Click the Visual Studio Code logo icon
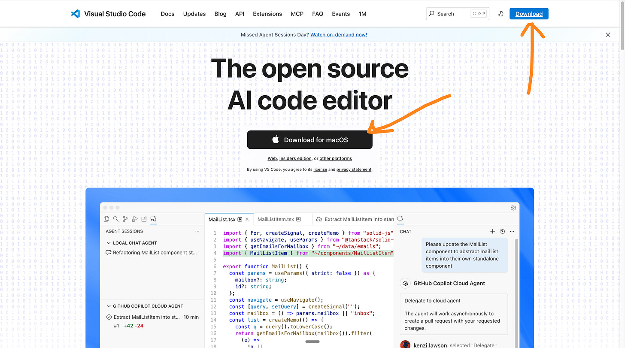Image resolution: width=625 pixels, height=348 pixels. 75,14
